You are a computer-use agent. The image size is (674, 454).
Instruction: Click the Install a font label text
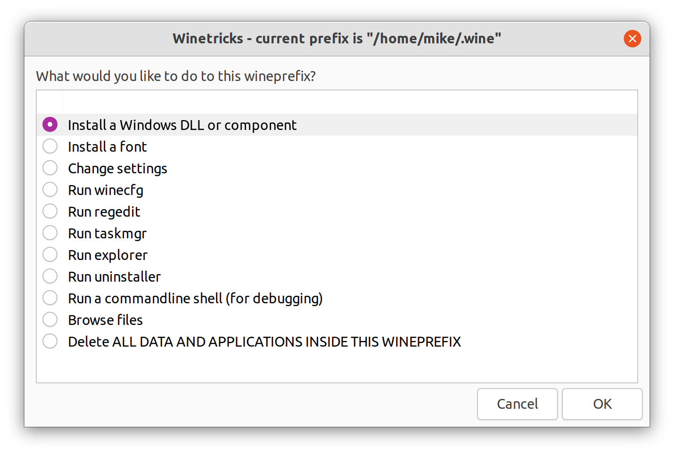107,146
